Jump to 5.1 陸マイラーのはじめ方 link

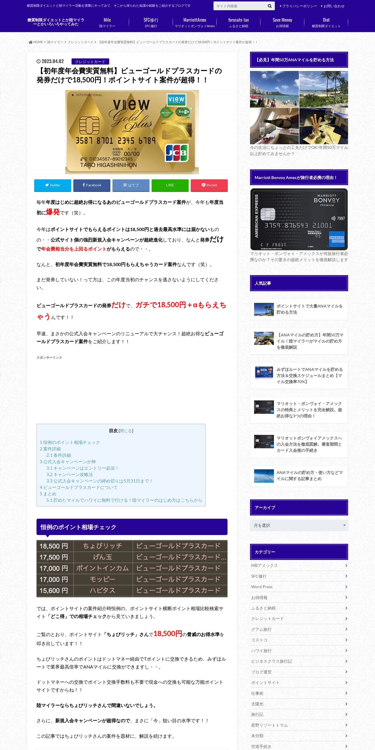[124, 500]
